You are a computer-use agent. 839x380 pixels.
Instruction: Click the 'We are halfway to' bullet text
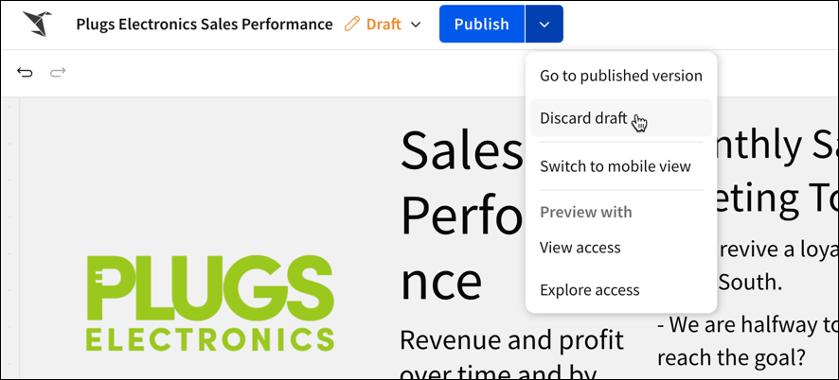[747, 324]
